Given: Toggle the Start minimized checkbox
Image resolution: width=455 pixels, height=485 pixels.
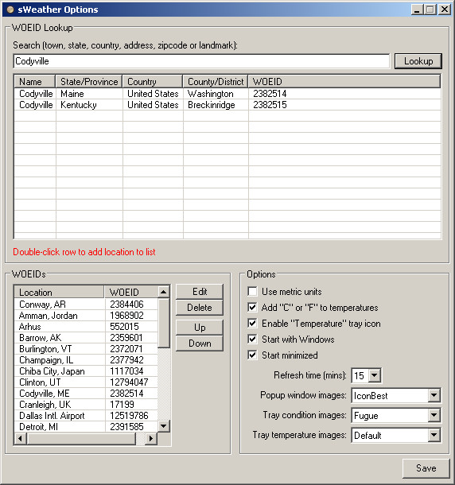Looking at the screenshot, I should pos(252,355).
